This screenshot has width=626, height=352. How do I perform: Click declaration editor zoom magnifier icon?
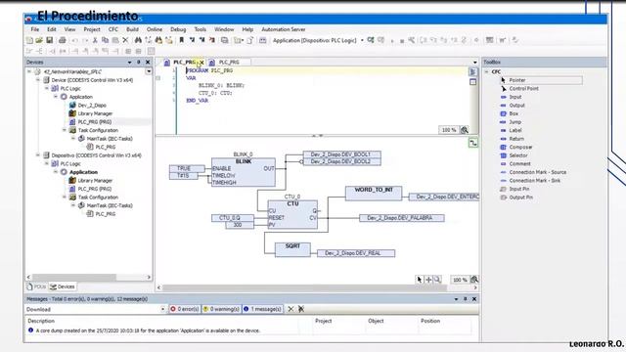465,130
